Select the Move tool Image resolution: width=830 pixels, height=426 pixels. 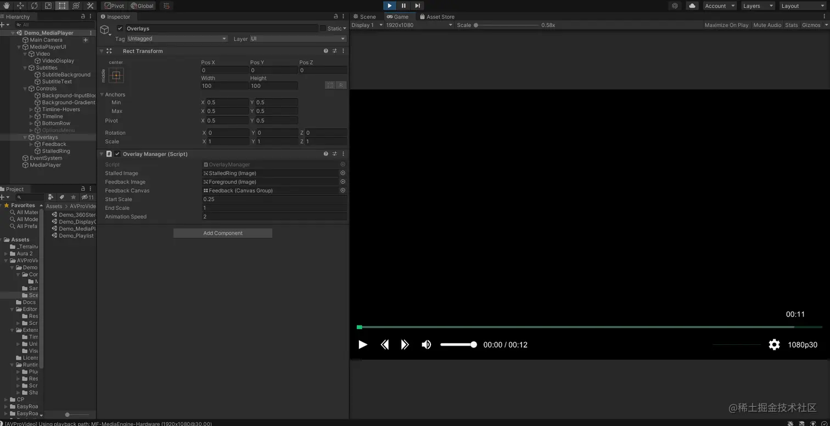[x=20, y=5]
